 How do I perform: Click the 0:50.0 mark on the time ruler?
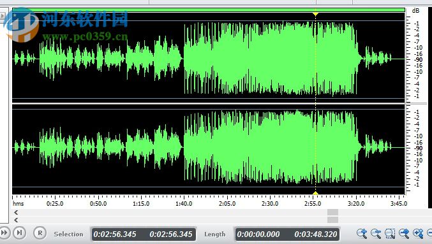pos(98,204)
